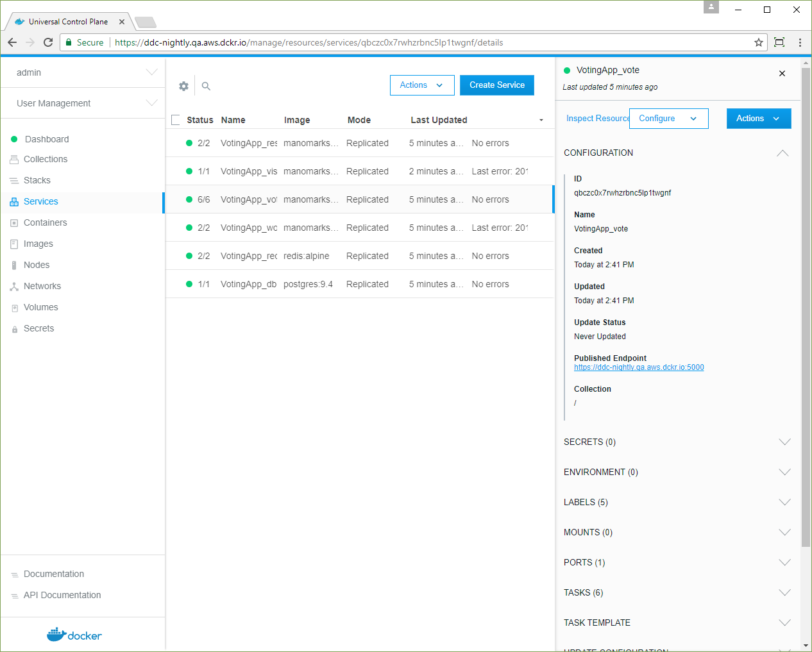Navigate to Collections
The image size is (812, 652).
point(45,159)
